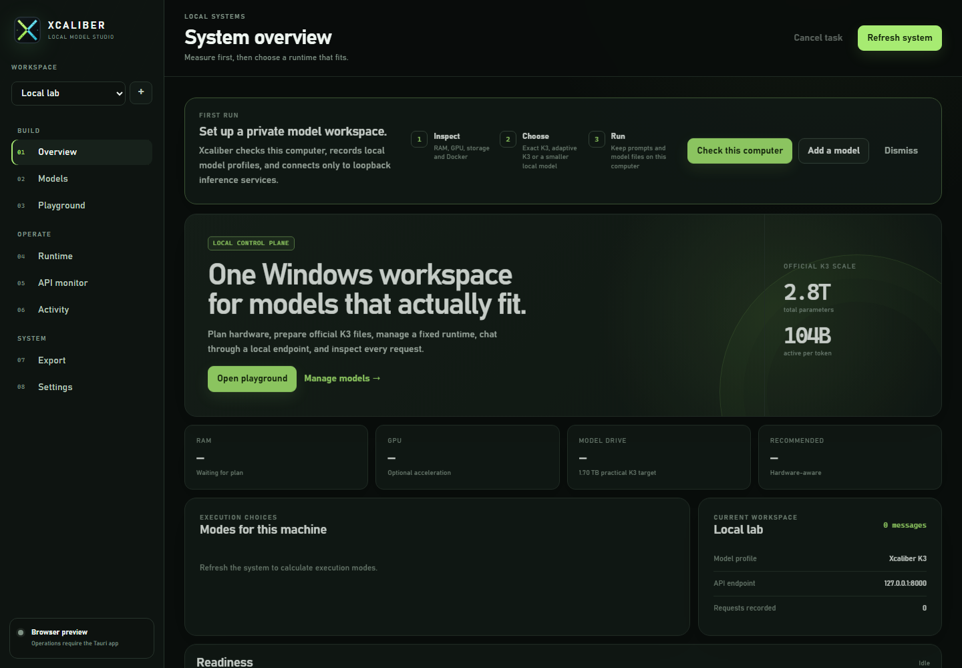Open the Runtime page
Image resolution: width=962 pixels, height=668 pixels.
click(x=82, y=257)
